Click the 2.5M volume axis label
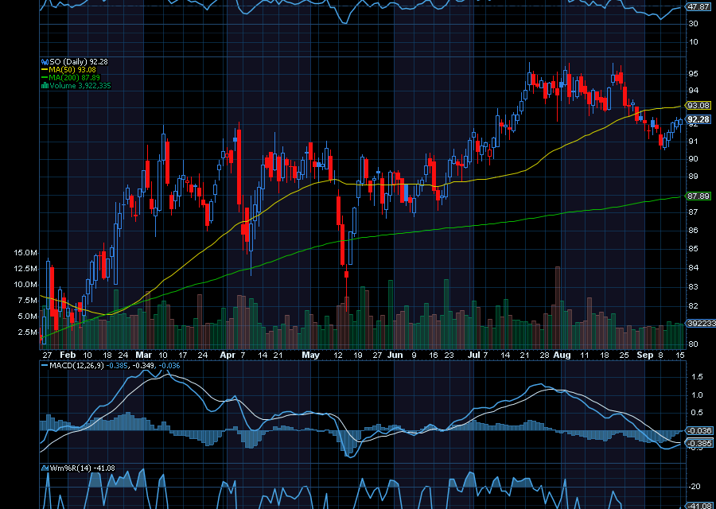This screenshot has width=716, height=509. (x=27, y=332)
